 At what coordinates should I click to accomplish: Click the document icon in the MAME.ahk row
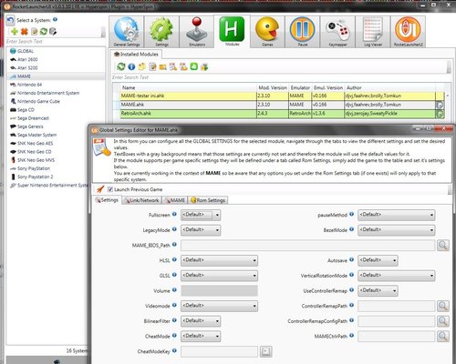(x=440, y=105)
